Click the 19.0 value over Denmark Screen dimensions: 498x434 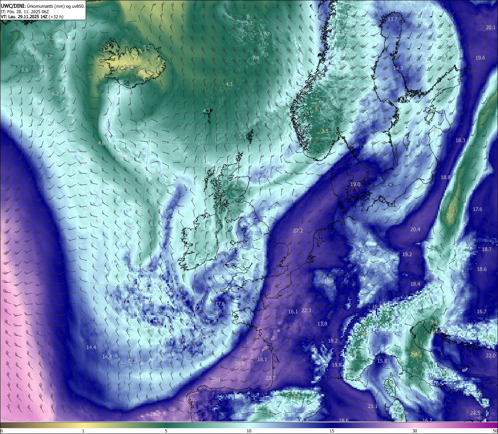pyautogui.click(x=355, y=184)
